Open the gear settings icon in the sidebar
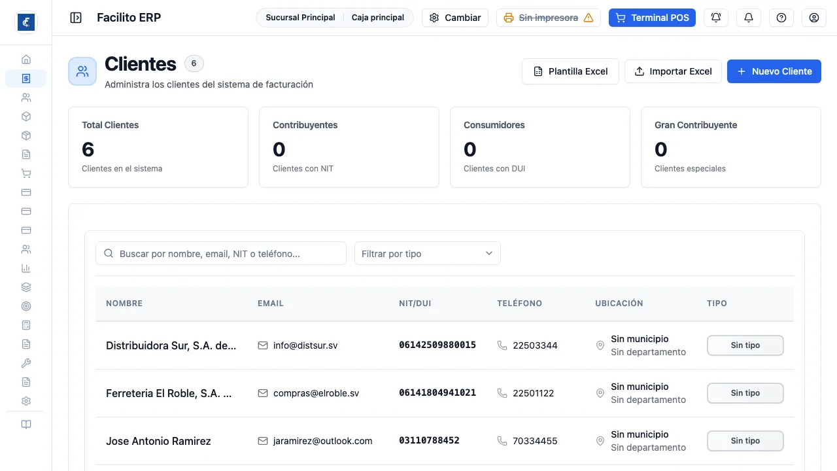The image size is (837, 471). 26,401
